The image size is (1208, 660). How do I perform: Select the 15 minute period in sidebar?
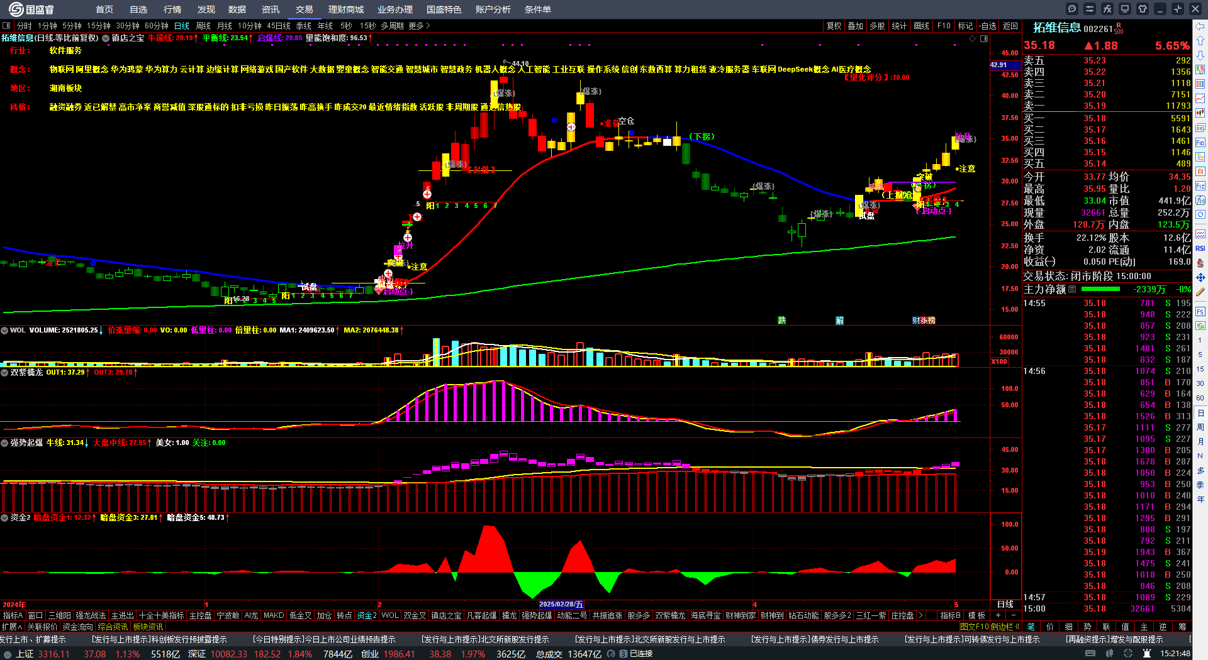point(1200,369)
